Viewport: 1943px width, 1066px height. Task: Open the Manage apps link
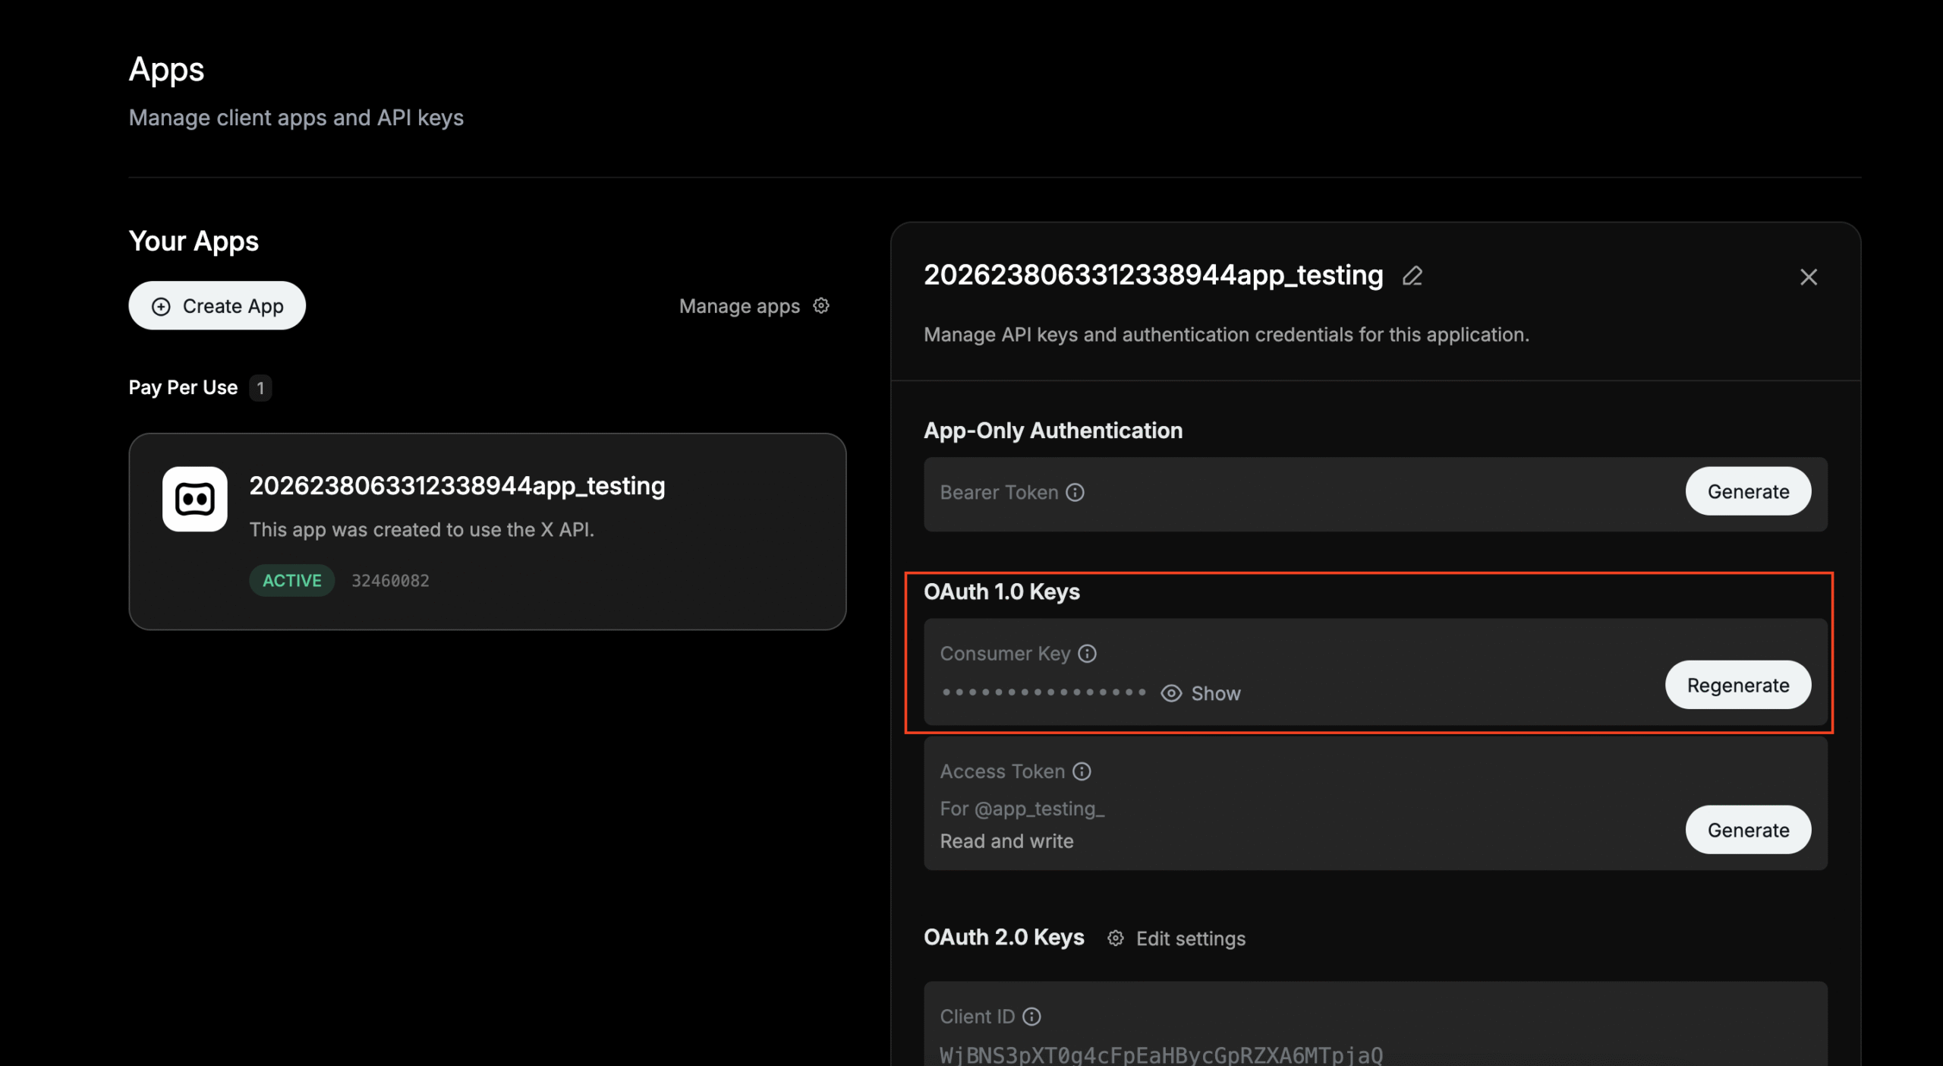[x=739, y=306]
